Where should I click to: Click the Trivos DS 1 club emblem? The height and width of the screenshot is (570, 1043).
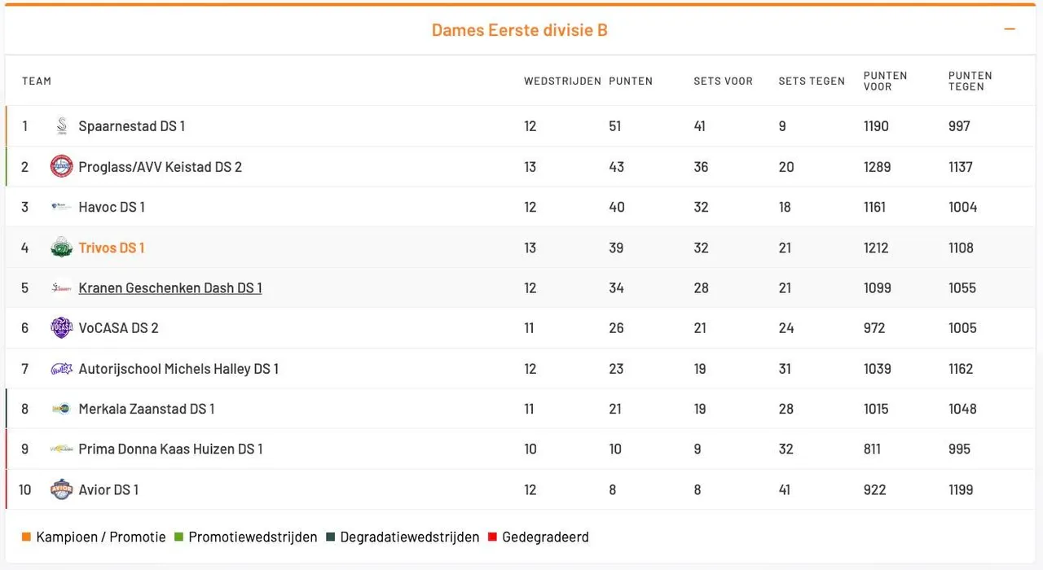point(61,248)
